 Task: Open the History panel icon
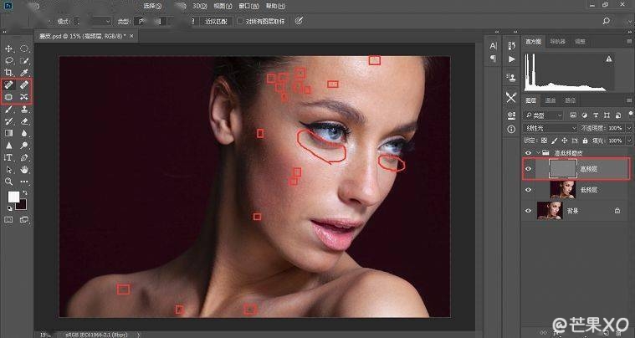click(x=511, y=46)
